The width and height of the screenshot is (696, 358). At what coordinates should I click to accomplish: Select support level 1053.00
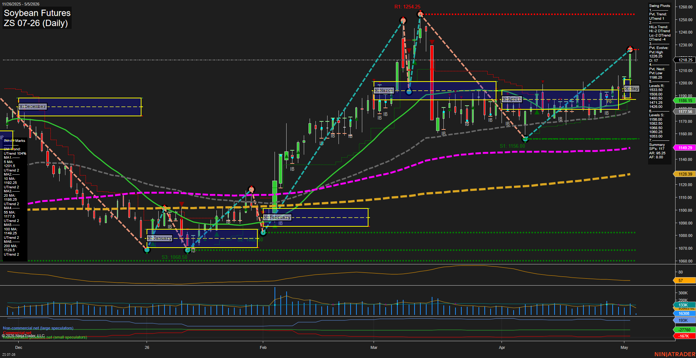656,136
